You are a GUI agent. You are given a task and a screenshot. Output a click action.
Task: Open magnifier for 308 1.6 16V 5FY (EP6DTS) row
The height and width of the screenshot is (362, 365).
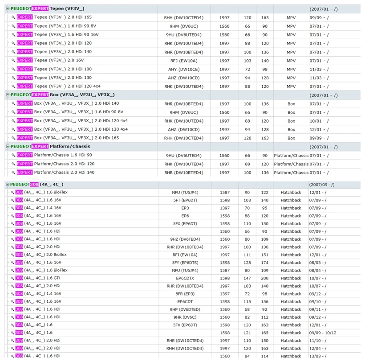click(12, 263)
